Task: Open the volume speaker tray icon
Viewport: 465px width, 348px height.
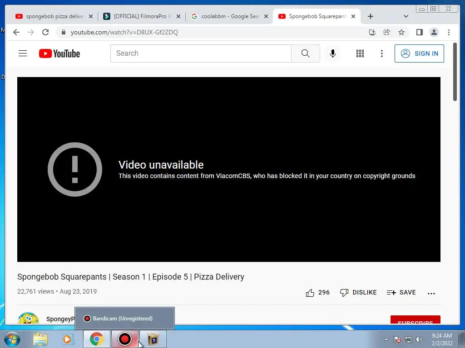Action: click(419, 339)
